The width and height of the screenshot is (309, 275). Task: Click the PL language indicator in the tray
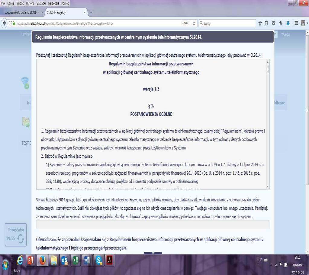click(x=262, y=260)
